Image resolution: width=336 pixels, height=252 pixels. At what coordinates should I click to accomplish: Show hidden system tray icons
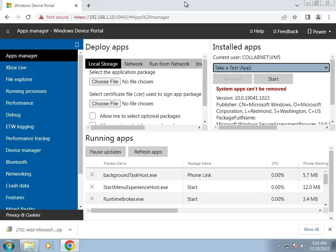click(x=279, y=246)
